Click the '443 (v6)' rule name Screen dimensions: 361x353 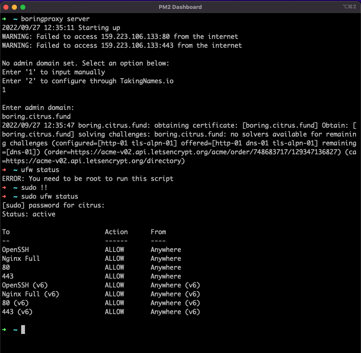17,312
